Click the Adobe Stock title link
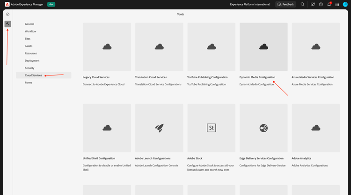The image size is (351, 195). click(195, 158)
